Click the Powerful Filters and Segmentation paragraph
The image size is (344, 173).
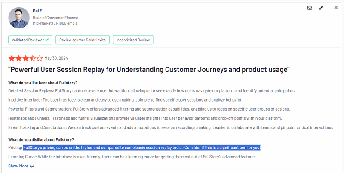[x=149, y=109]
